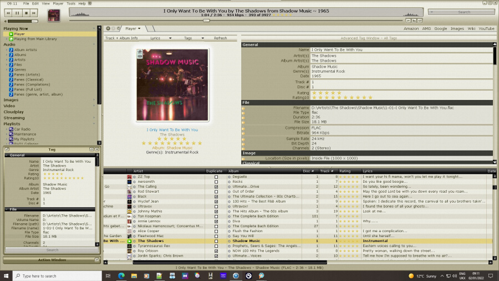
Task: Pause the current playback
Action: [17, 13]
